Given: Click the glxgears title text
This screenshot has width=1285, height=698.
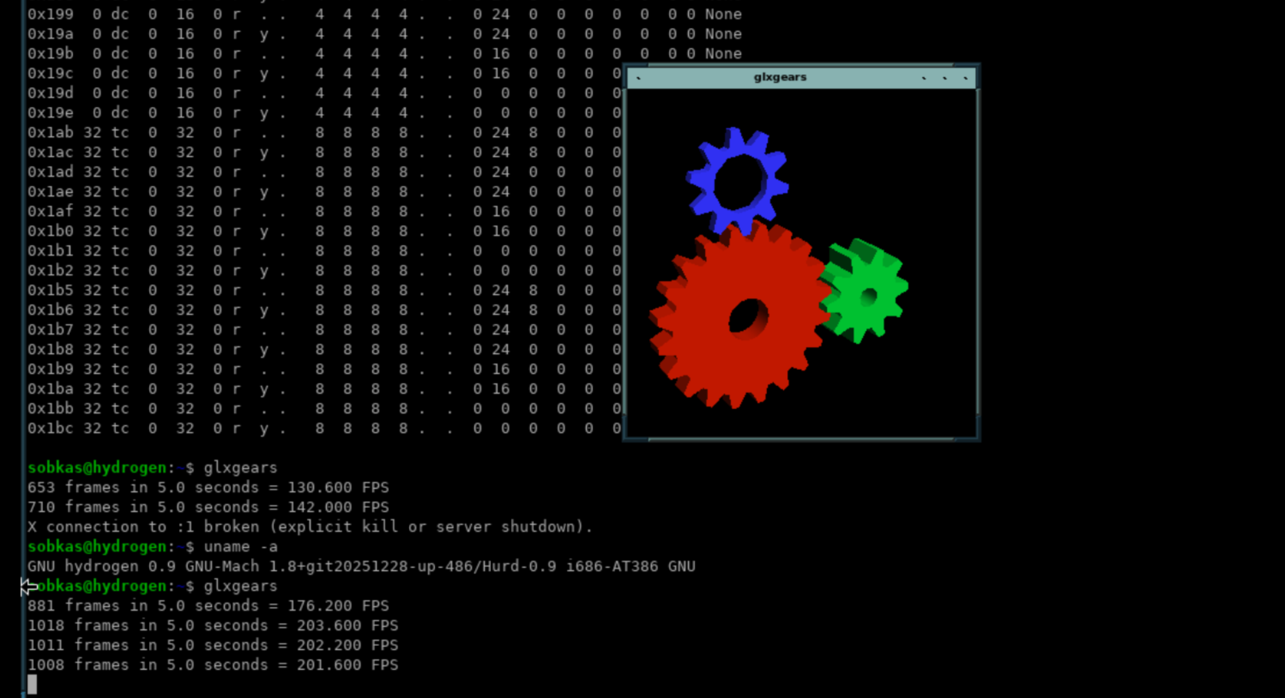Looking at the screenshot, I should point(780,77).
